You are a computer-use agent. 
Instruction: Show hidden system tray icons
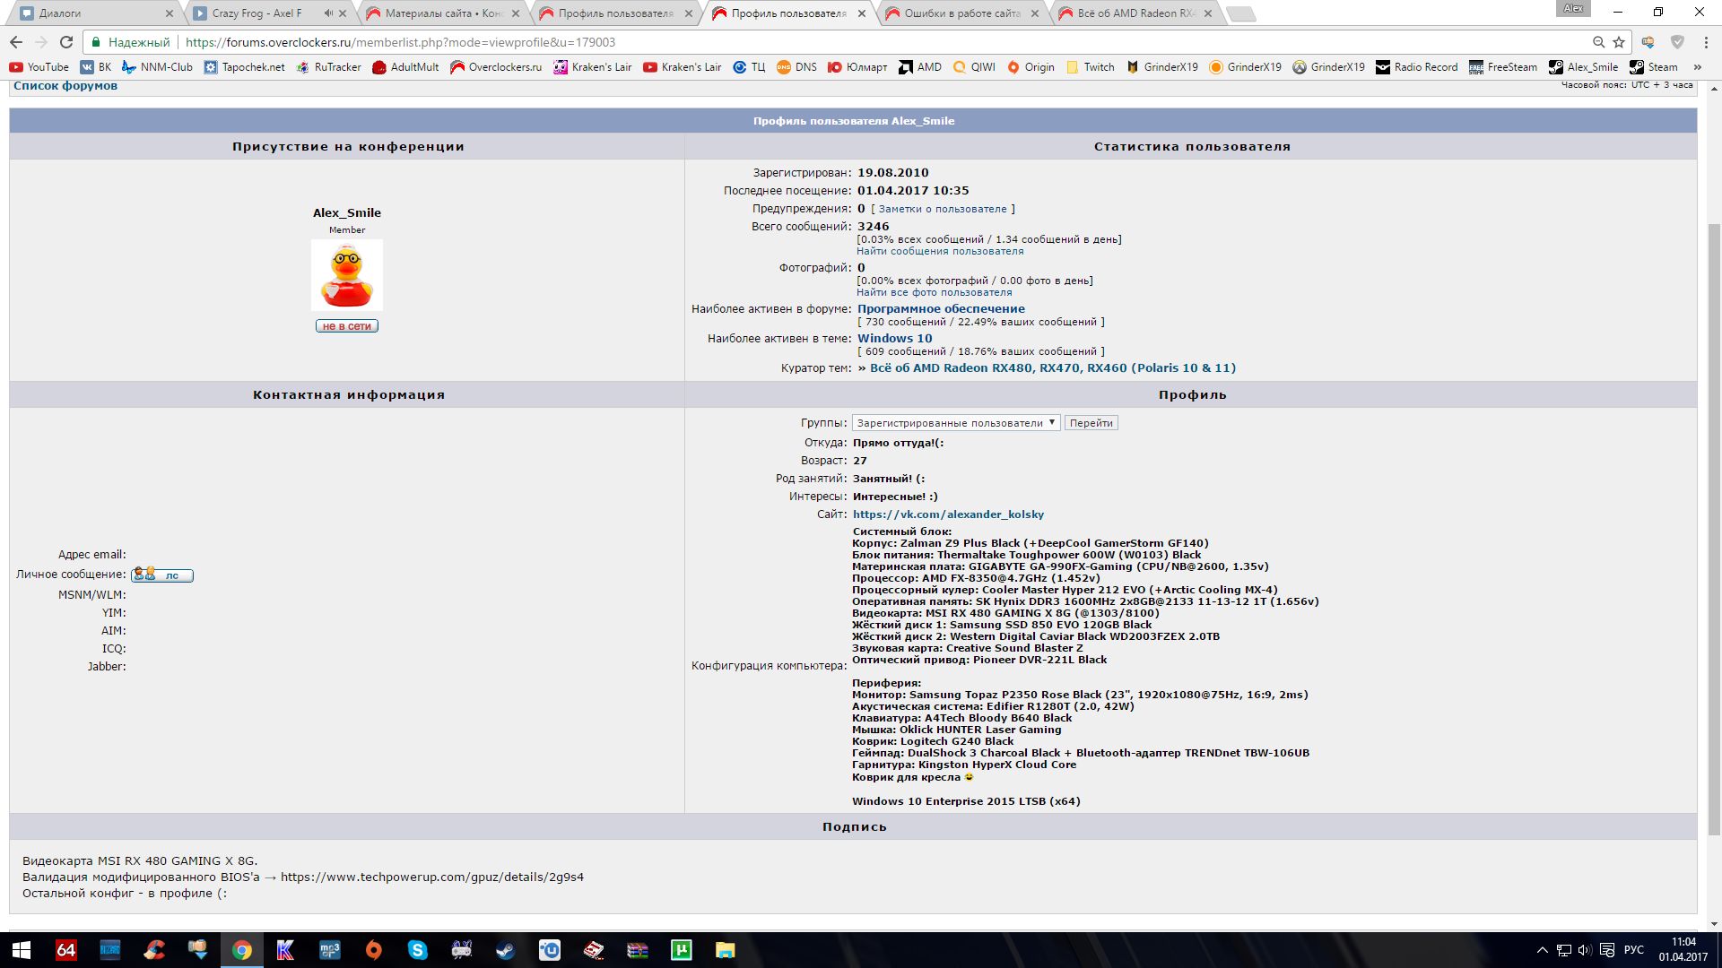click(x=1542, y=950)
